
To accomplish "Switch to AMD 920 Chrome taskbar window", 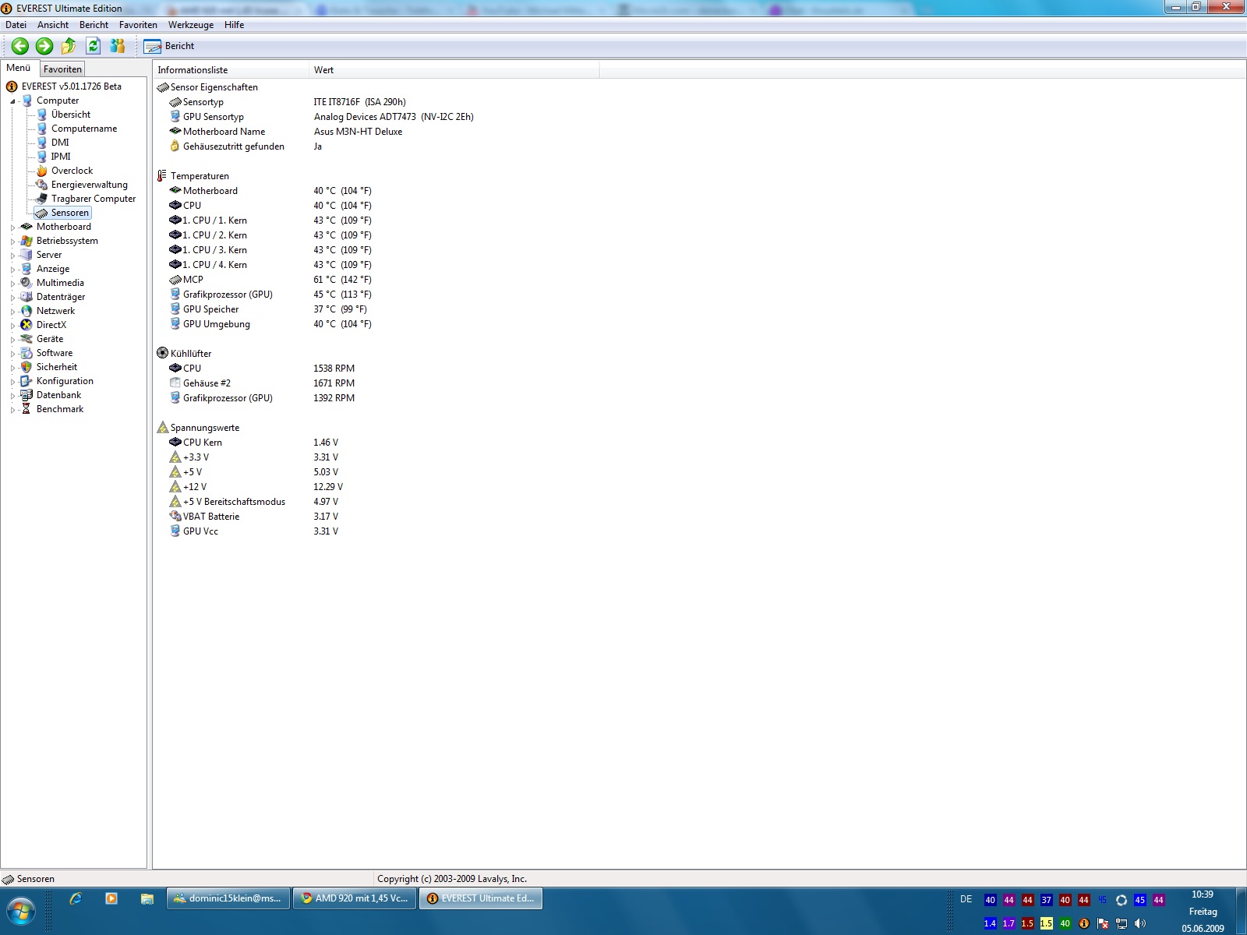I will point(355,898).
